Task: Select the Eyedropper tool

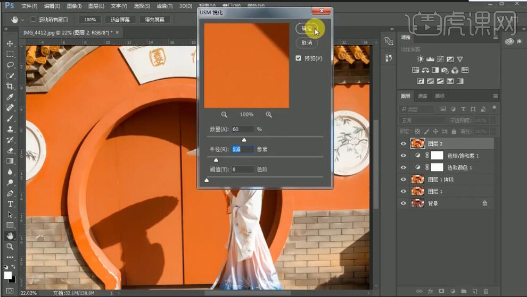Action: pyautogui.click(x=10, y=97)
